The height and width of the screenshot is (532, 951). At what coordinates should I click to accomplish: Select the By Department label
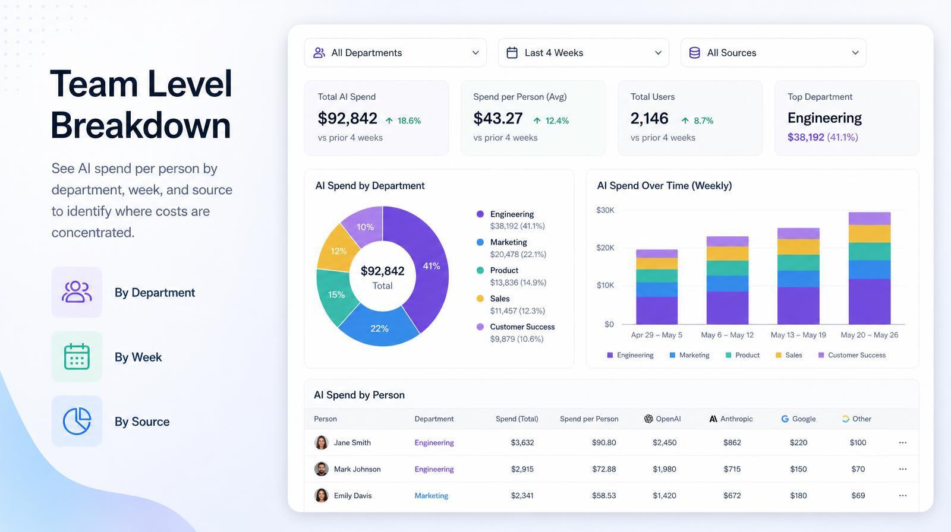[155, 293]
